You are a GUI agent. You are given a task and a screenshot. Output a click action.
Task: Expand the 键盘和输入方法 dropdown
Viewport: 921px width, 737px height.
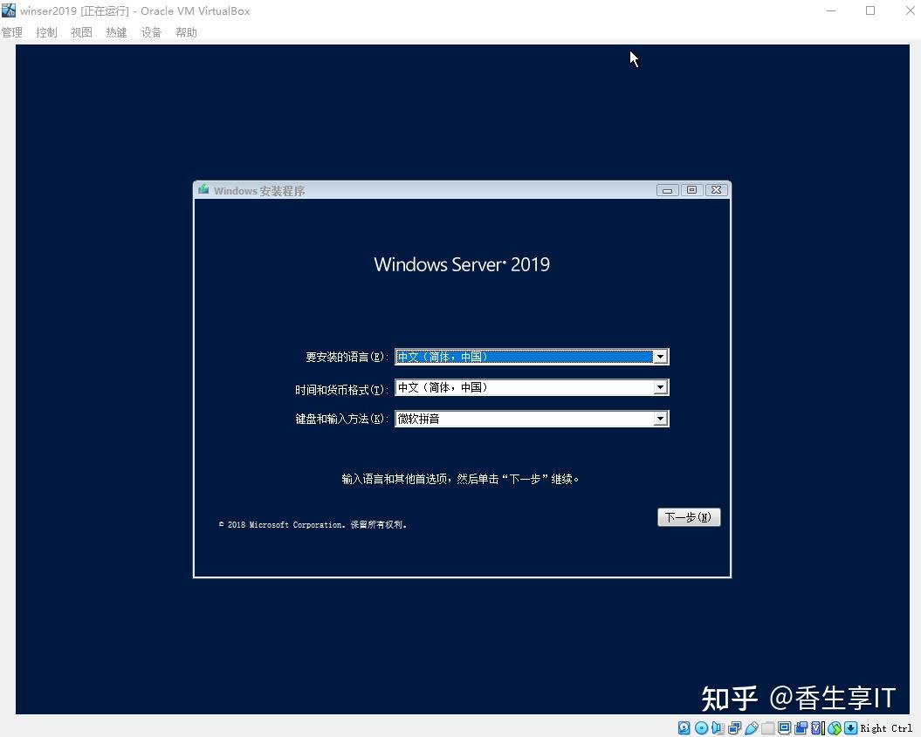click(661, 419)
